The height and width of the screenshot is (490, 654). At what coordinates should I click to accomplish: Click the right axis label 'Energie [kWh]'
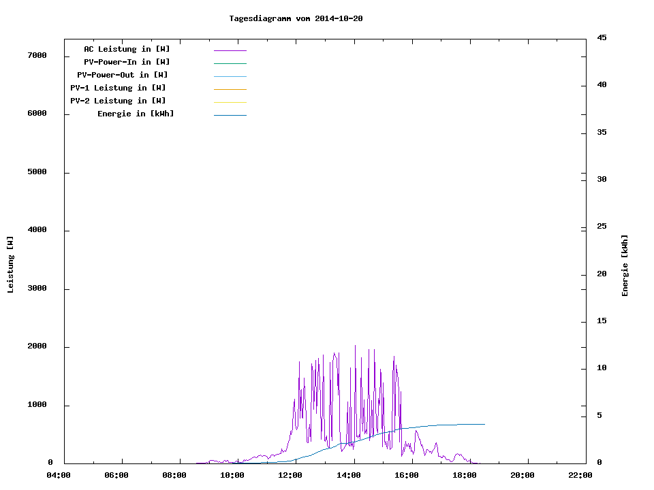coord(625,265)
